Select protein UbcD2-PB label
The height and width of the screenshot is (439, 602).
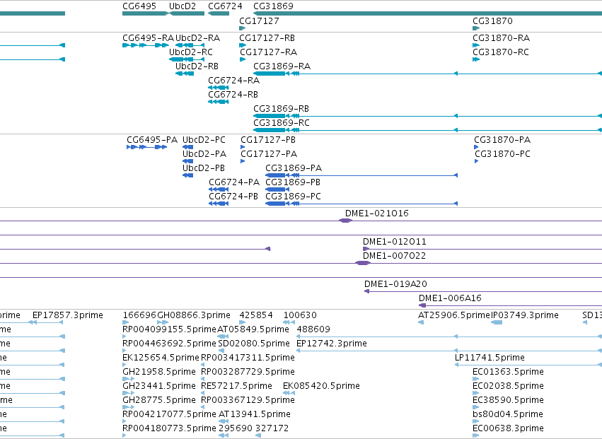click(x=204, y=168)
